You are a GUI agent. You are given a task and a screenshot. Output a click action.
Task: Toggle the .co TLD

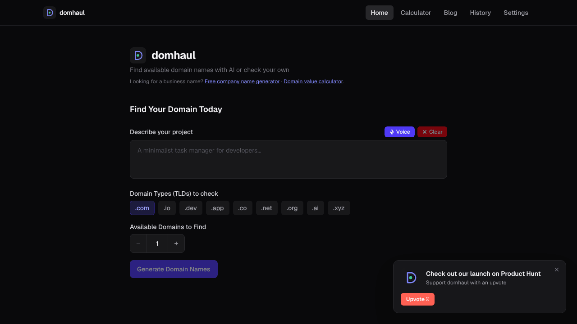click(243, 208)
